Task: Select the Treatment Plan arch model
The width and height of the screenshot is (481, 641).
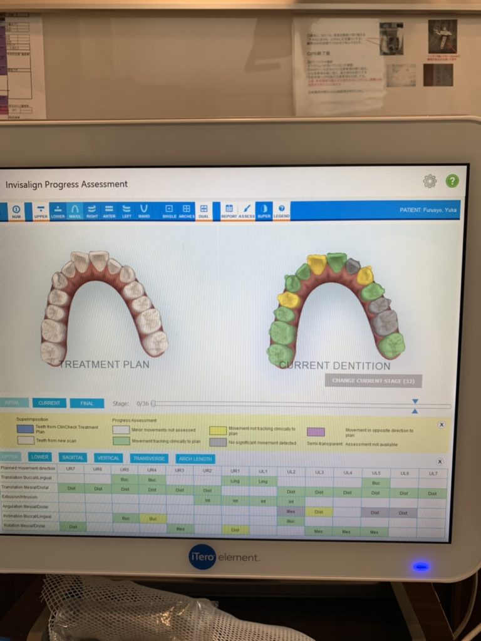Action: pyautogui.click(x=105, y=309)
